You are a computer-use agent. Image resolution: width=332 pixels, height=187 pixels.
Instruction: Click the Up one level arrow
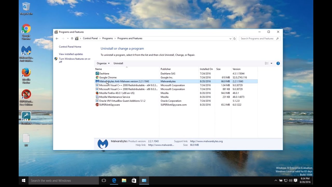click(72, 38)
